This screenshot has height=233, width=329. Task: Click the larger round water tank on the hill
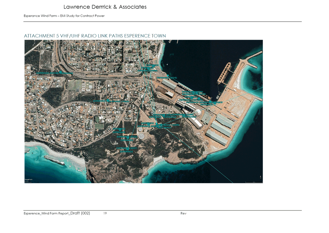click(x=141, y=137)
